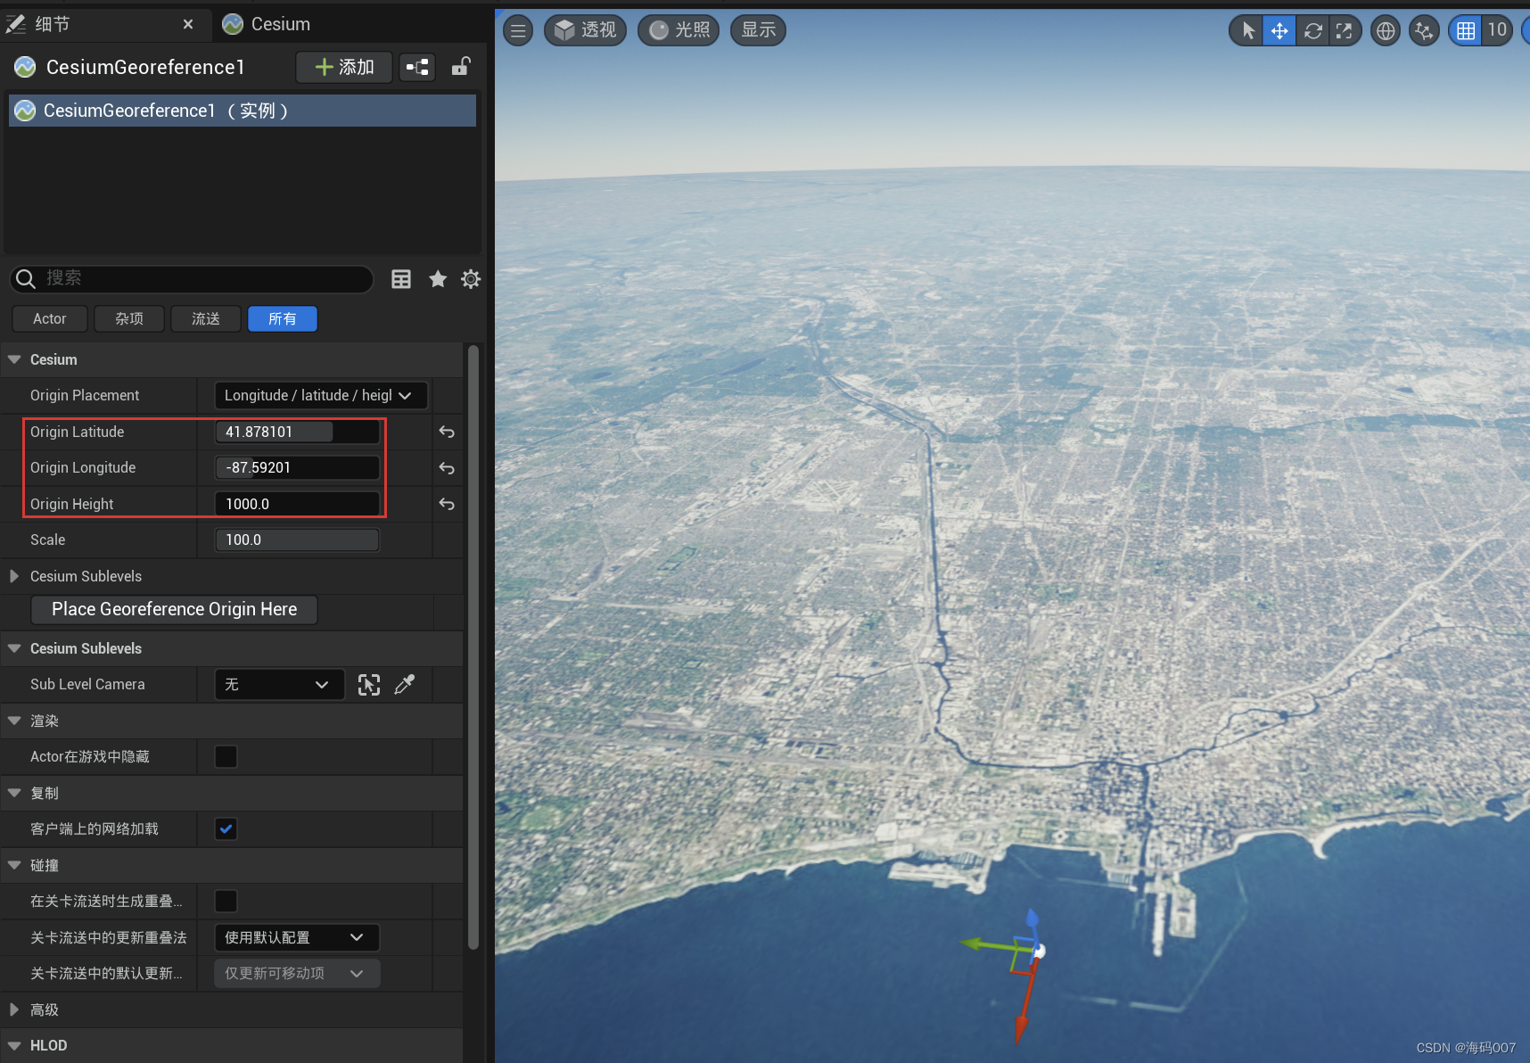1530x1063 pixels.
Task: Click the Origin Height value field
Action: pos(297,504)
